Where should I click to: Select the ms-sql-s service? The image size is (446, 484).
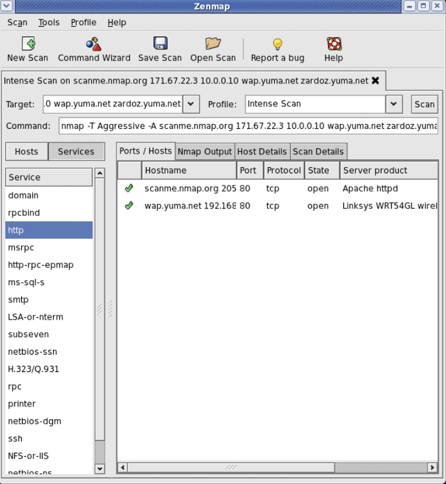(x=48, y=282)
